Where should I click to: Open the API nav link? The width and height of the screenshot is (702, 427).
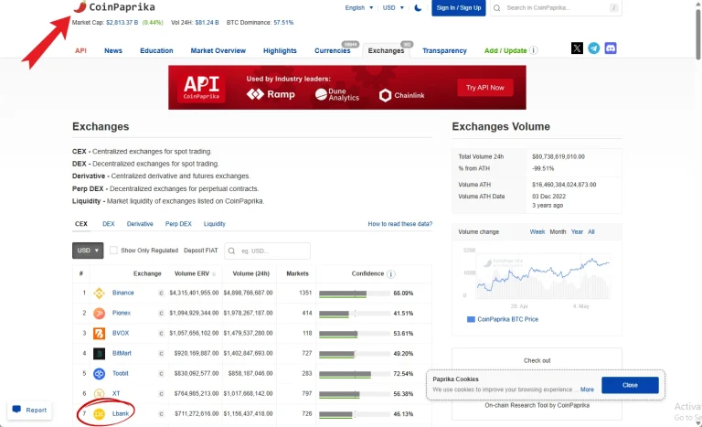click(x=80, y=50)
